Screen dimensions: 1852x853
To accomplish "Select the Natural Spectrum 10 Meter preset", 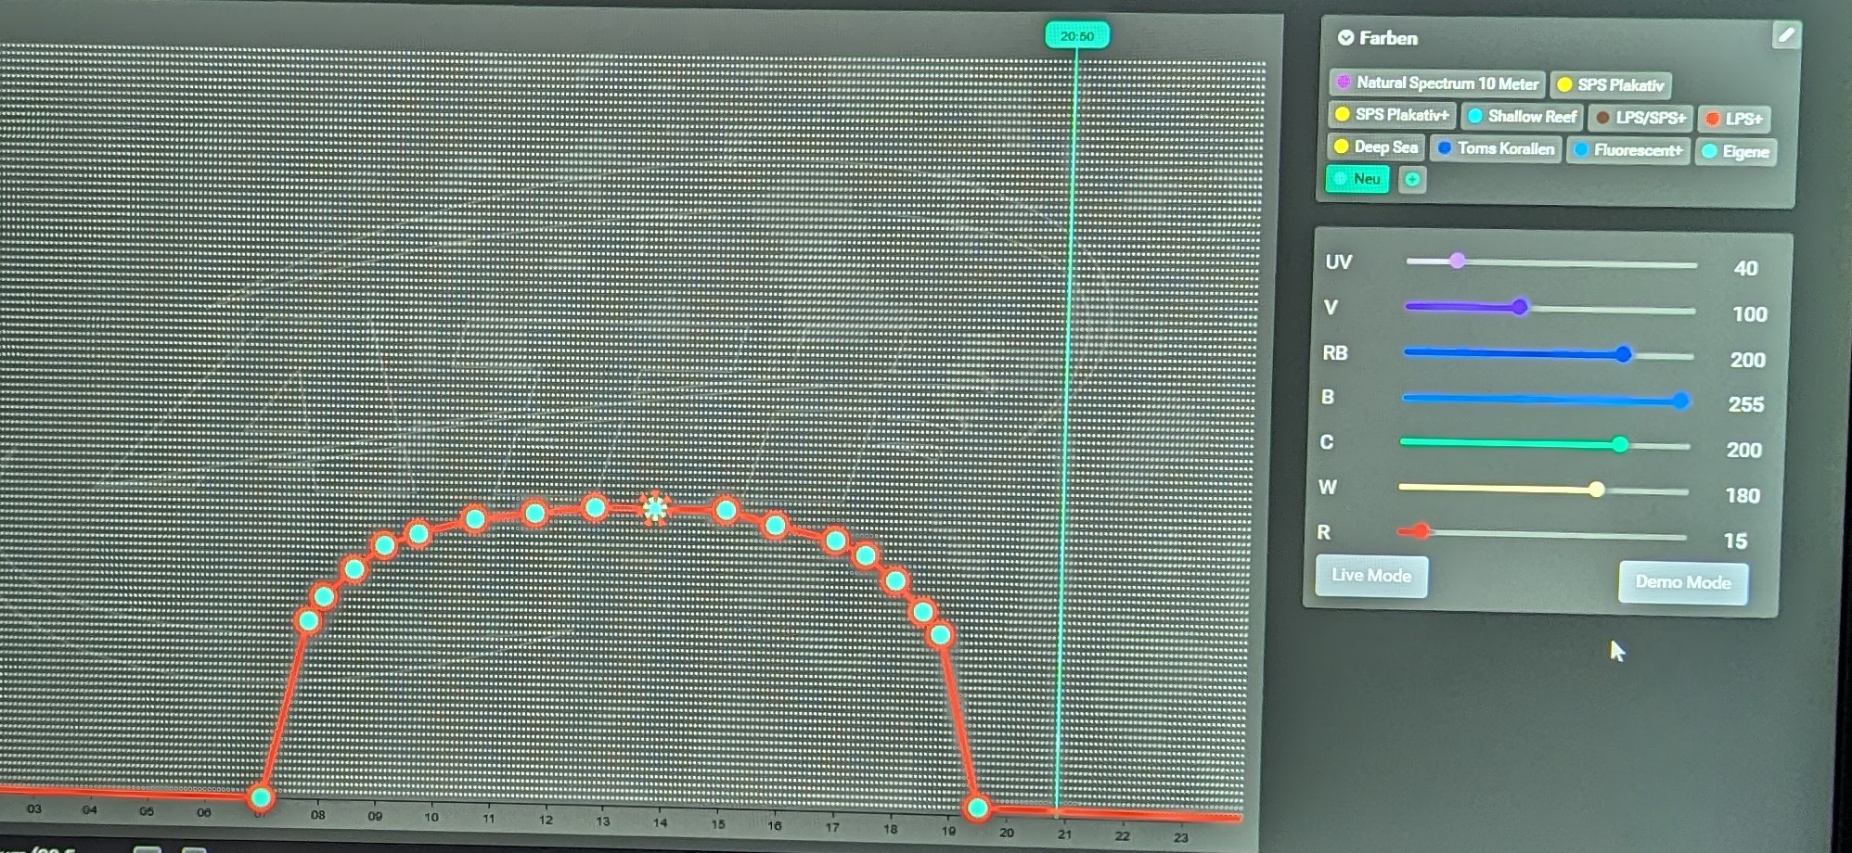I will click(1437, 83).
